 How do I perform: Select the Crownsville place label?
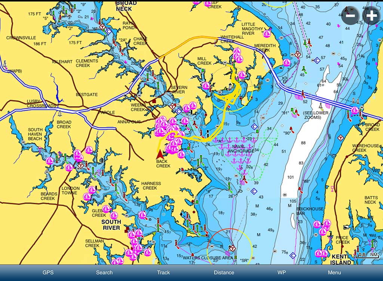click(x=21, y=38)
